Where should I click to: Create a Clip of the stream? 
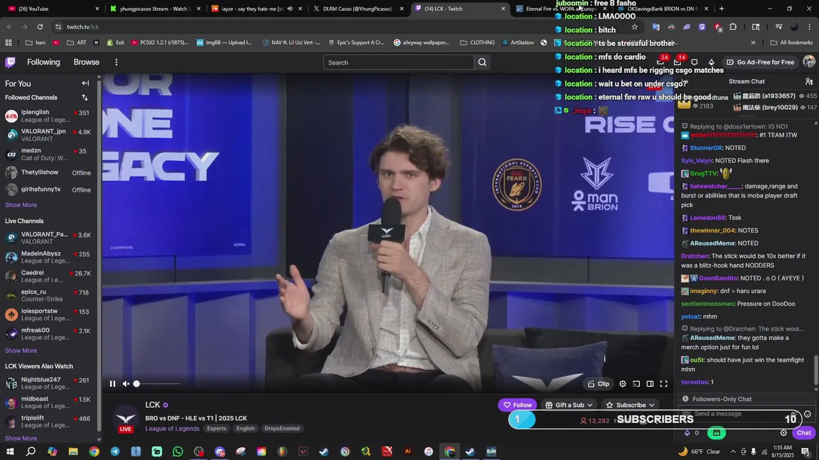[x=598, y=384]
